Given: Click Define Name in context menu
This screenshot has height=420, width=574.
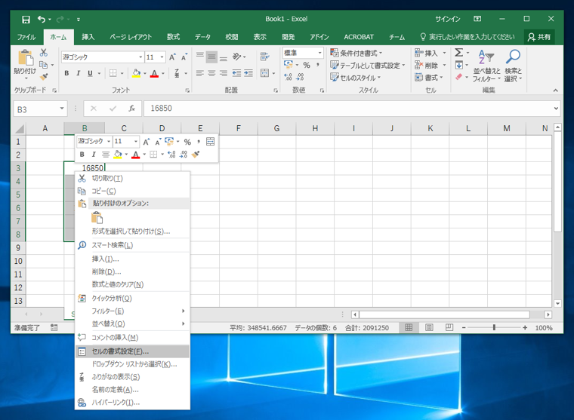Looking at the screenshot, I should pyautogui.click(x=132, y=390).
